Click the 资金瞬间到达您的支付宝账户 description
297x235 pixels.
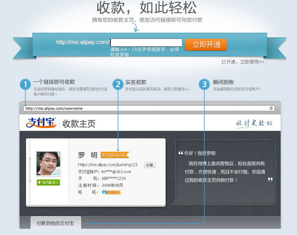tap(237, 89)
